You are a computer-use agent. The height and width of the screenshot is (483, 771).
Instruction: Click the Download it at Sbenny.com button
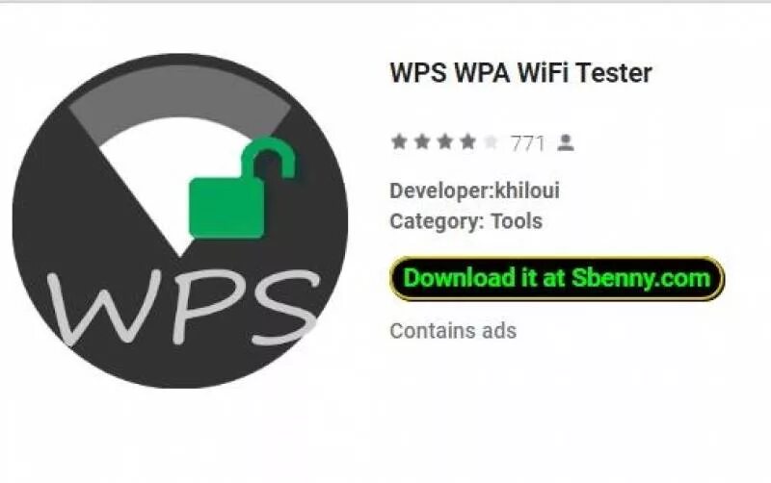[x=557, y=278]
